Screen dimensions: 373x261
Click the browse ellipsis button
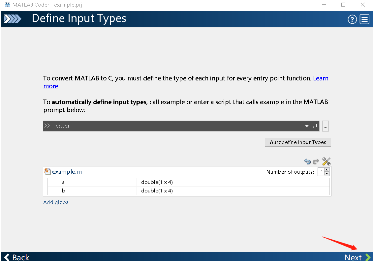[325, 126]
